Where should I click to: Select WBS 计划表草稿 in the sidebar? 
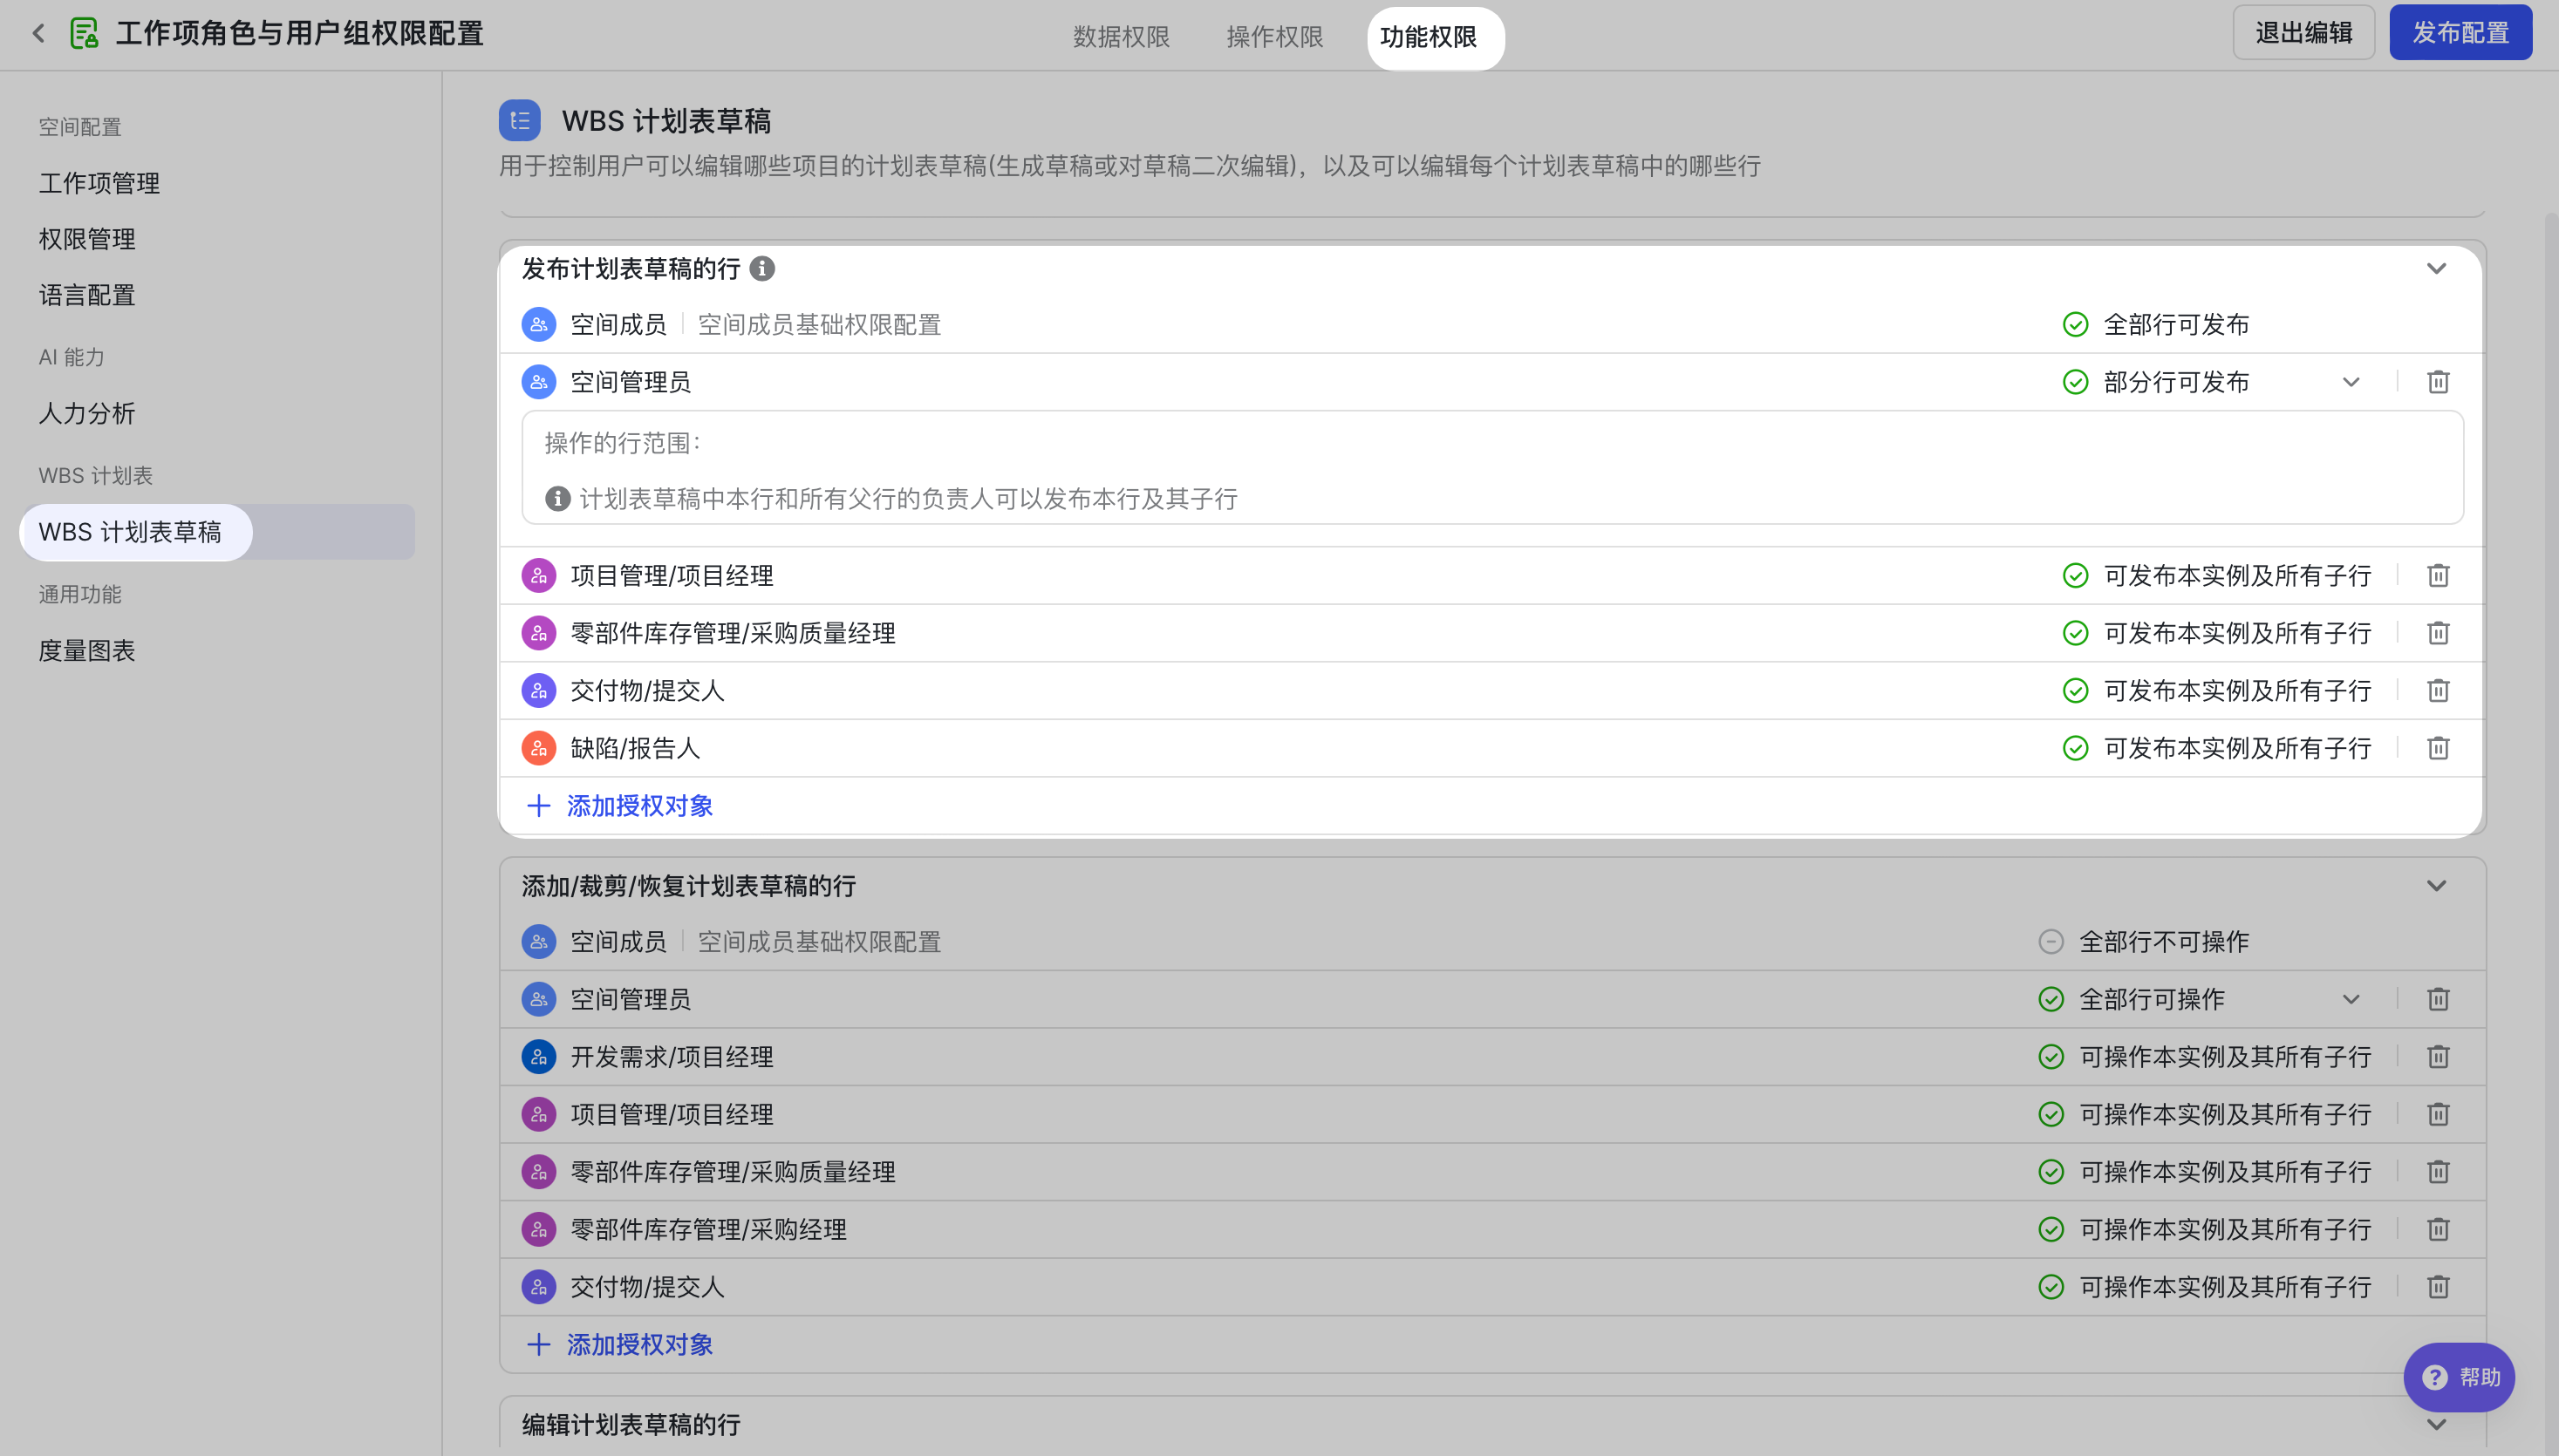(217, 532)
